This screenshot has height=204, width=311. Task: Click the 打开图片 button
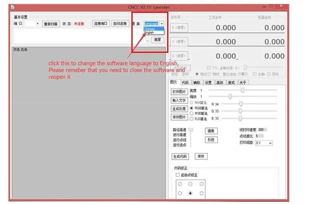tap(179, 92)
